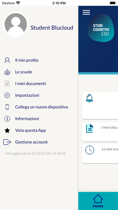
Task: Open the I miei docu... card label
Action: [110, 127]
